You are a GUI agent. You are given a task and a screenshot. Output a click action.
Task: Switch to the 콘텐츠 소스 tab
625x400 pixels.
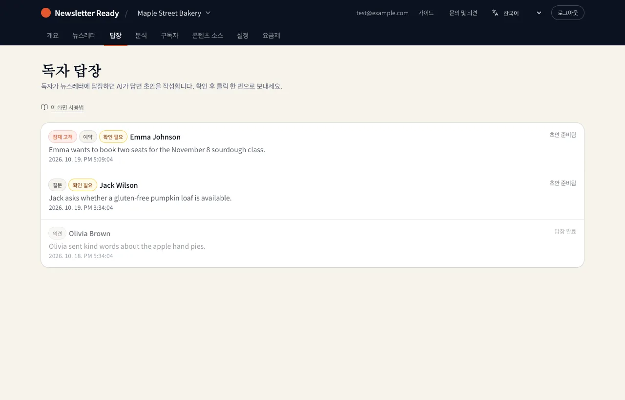[x=208, y=36]
